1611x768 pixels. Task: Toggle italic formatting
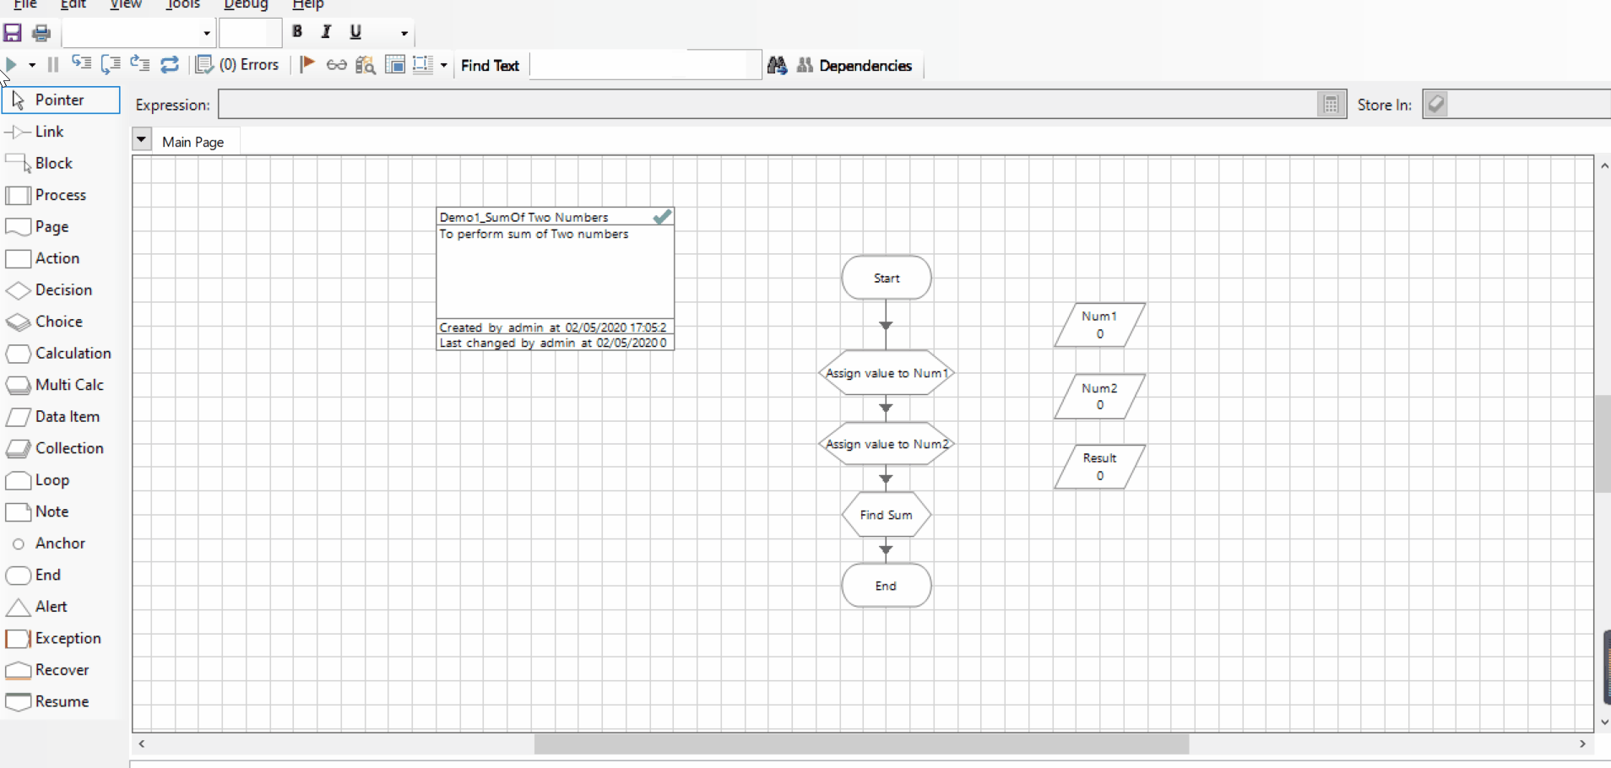point(326,31)
